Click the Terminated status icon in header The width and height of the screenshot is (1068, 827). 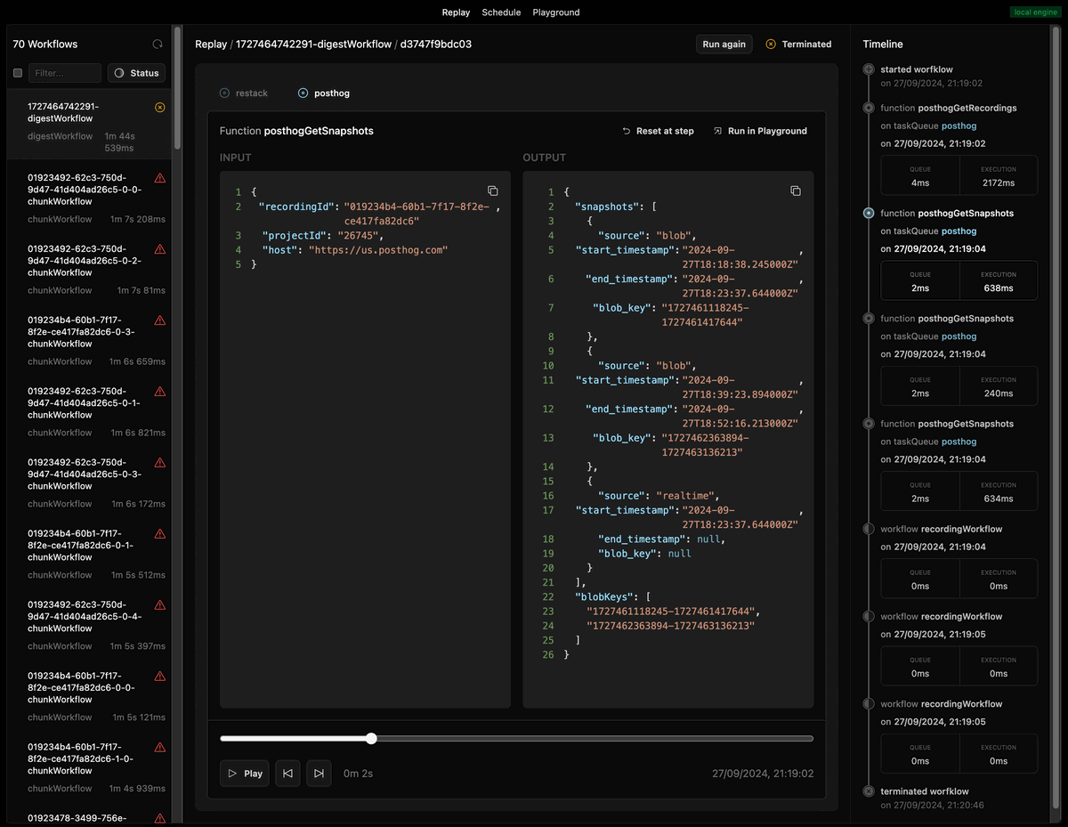point(771,44)
